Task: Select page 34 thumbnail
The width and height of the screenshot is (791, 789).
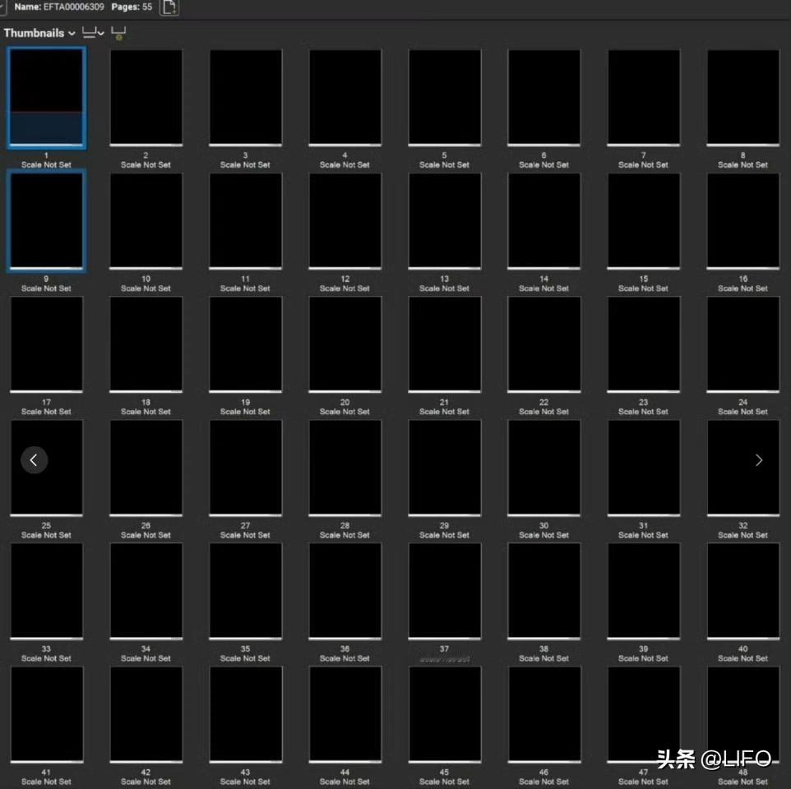Action: (x=146, y=592)
